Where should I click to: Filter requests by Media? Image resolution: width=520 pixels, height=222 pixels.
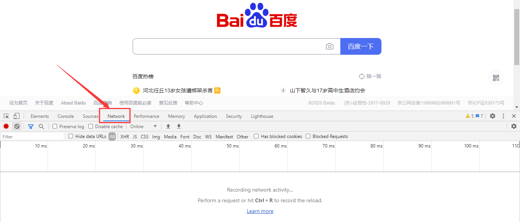[x=170, y=136]
